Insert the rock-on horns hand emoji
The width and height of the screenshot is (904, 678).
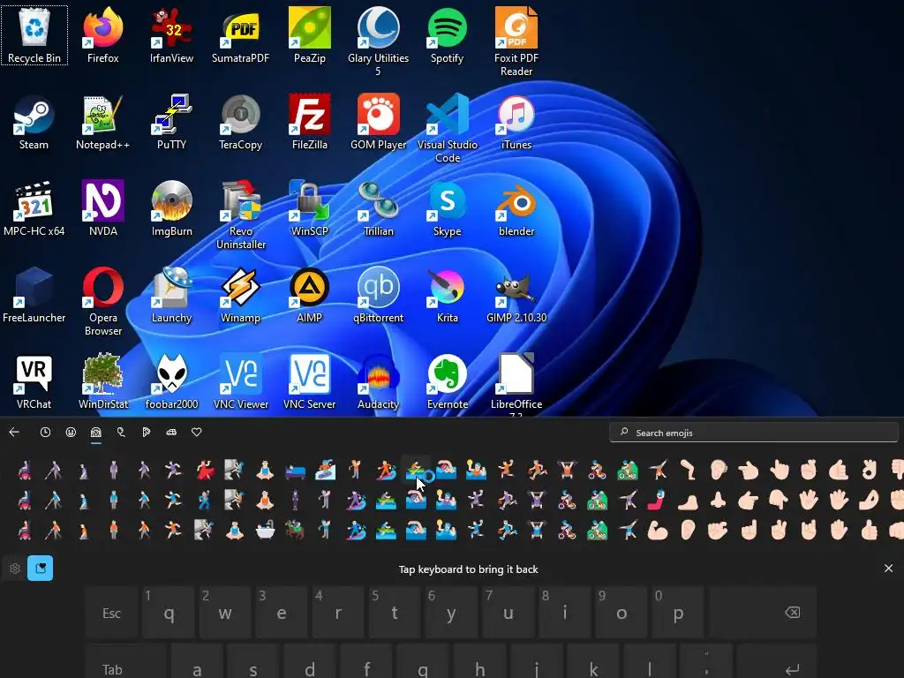[x=809, y=530]
